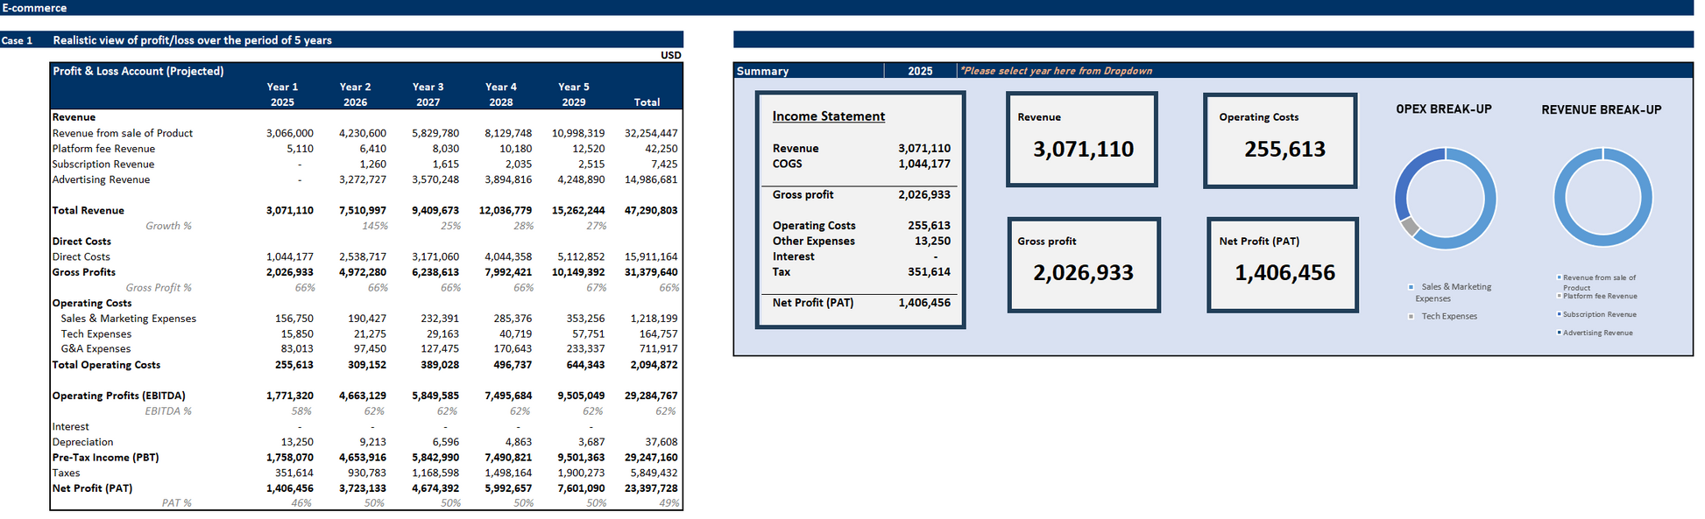Open the year dropdown showing 2025
This screenshot has width=1705, height=519.
coord(919,71)
